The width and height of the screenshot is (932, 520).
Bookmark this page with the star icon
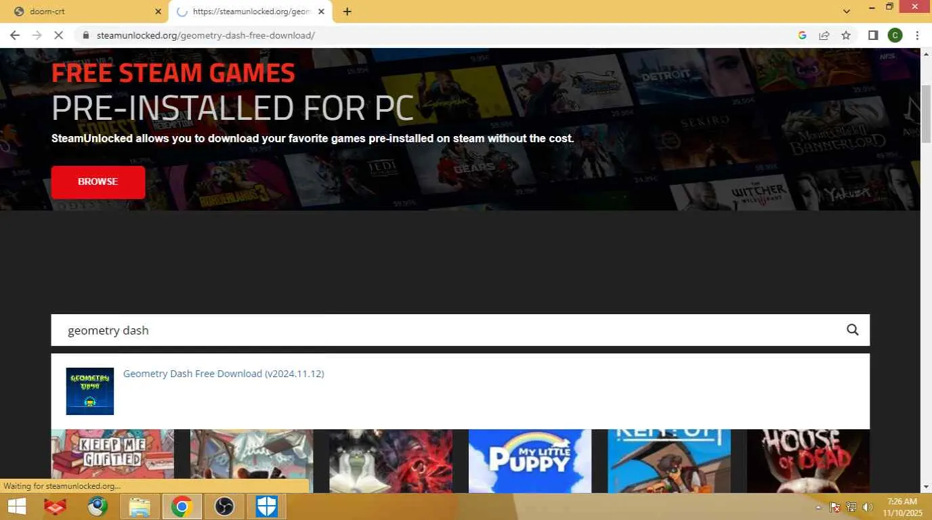point(846,35)
